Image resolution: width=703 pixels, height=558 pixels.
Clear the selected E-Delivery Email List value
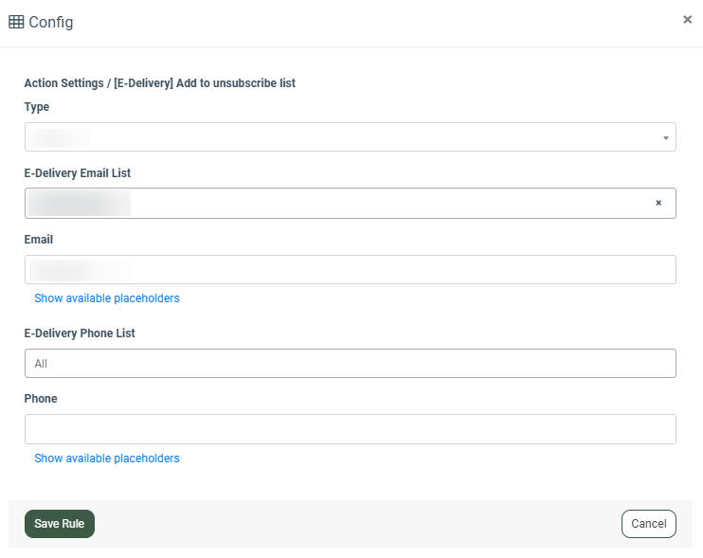point(658,203)
